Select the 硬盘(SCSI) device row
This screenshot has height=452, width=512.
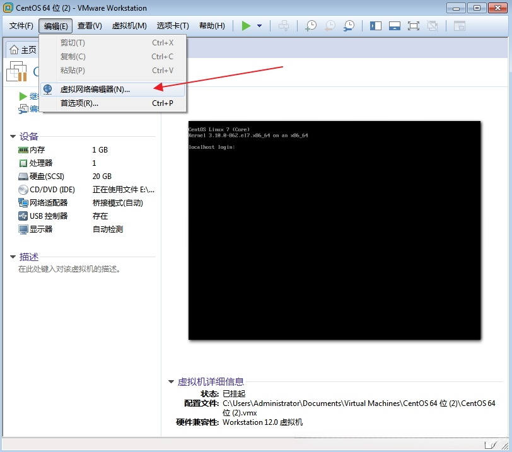tap(86, 177)
